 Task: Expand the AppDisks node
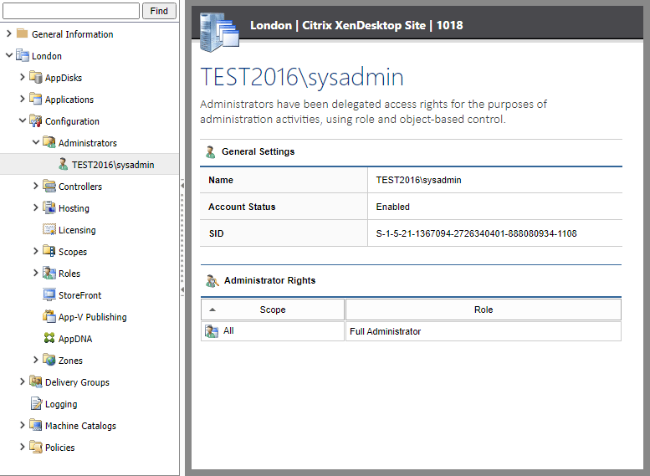pos(22,77)
